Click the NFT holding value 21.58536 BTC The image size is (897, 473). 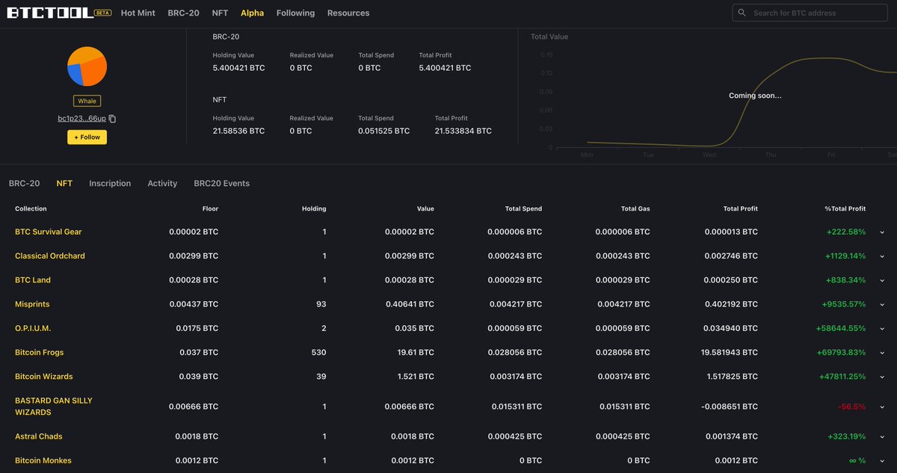pos(238,131)
